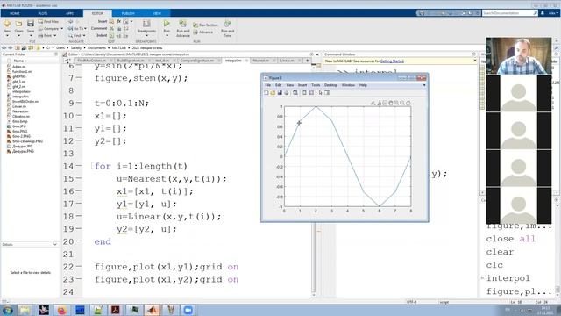Expand the Compare dropdown
561x316 pixels.
coord(61,29)
